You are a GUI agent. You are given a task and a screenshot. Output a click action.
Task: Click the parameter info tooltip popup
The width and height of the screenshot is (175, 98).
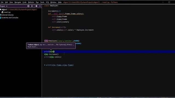(x=51, y=46)
